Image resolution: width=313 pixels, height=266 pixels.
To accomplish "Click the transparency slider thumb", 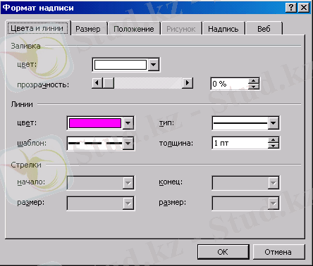I will click(x=109, y=83).
